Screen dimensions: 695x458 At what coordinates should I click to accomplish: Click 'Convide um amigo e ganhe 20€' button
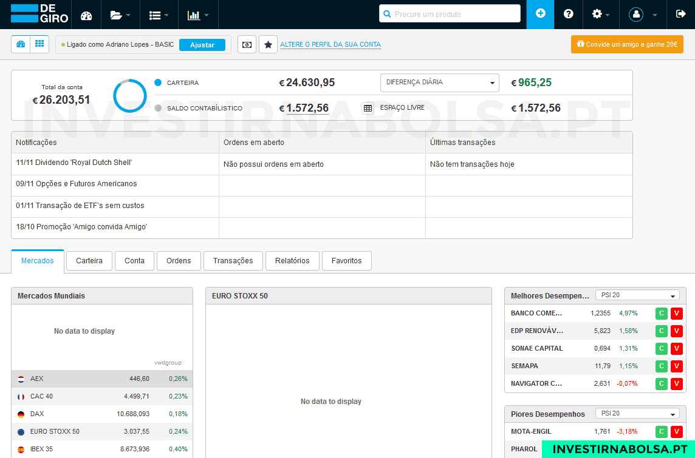tap(627, 44)
